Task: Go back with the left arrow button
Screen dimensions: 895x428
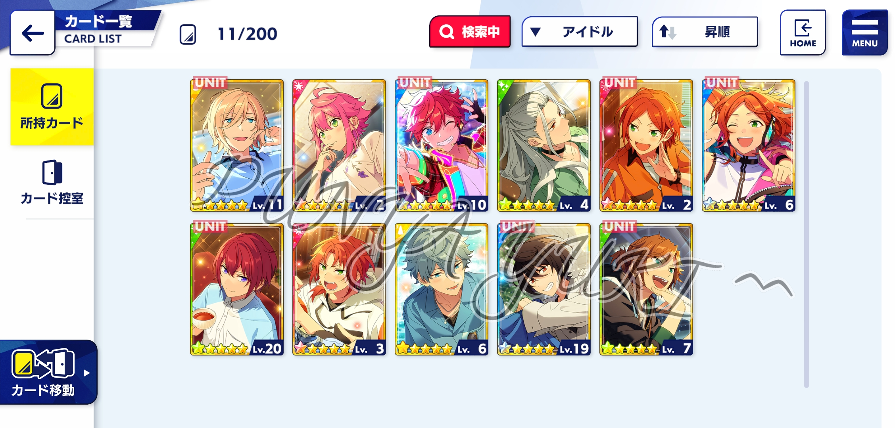Action: pos(33,33)
